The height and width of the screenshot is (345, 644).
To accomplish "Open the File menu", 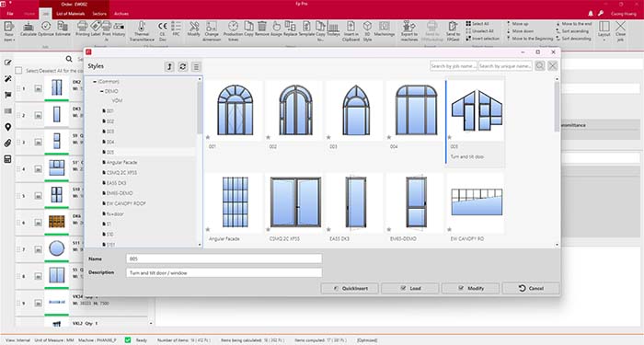I will click(x=10, y=14).
